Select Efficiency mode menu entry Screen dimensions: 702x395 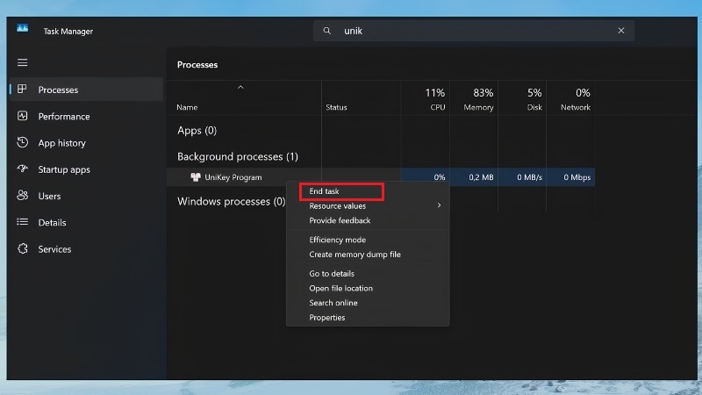tap(368, 240)
